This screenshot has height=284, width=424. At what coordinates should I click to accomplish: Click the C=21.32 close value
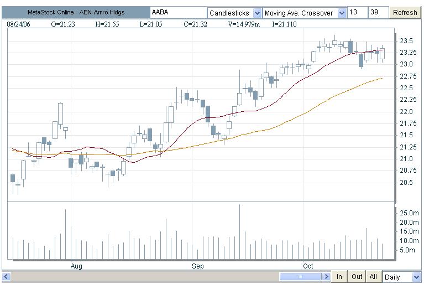point(195,24)
